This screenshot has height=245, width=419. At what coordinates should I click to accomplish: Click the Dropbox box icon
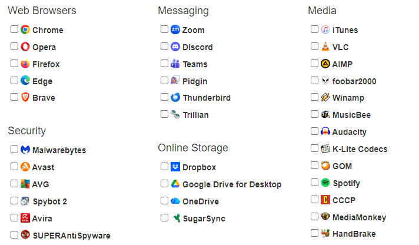tap(175, 167)
